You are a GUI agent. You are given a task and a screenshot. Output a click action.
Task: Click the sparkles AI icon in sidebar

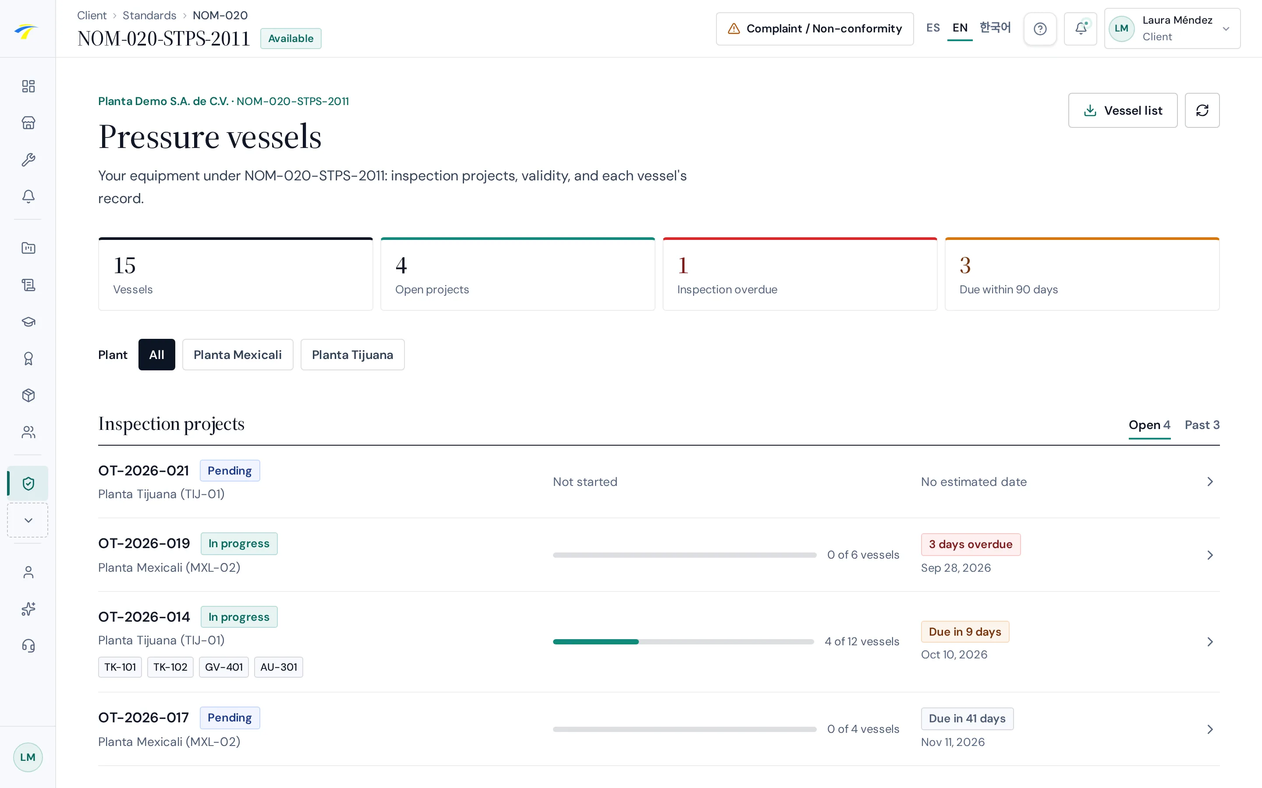(x=28, y=609)
